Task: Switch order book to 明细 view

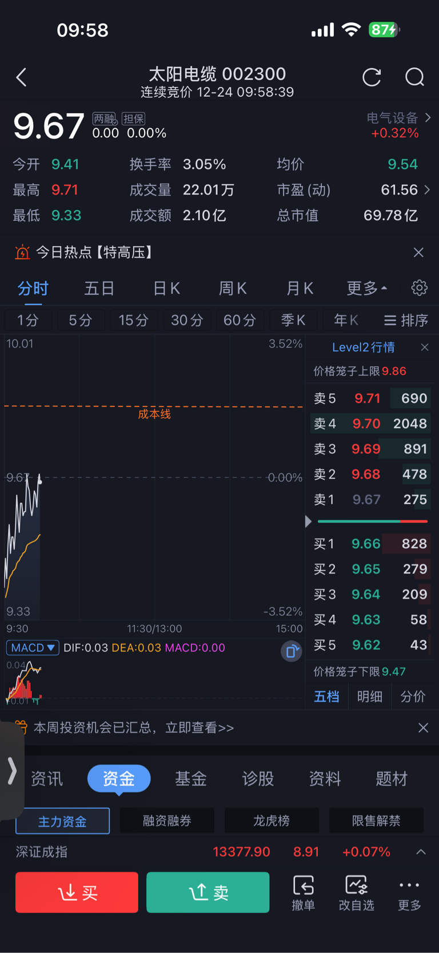Action: click(x=369, y=697)
